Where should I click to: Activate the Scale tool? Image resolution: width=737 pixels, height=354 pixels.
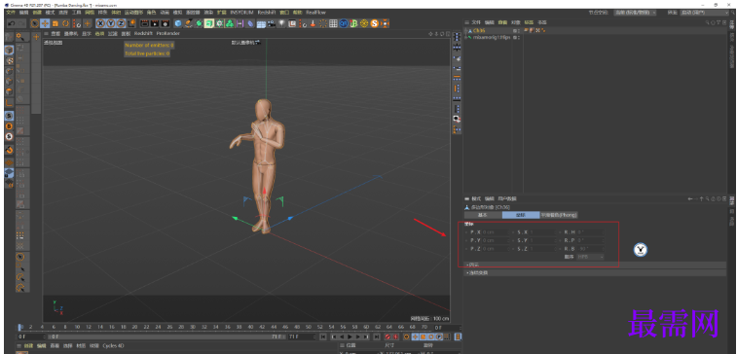tap(55, 23)
